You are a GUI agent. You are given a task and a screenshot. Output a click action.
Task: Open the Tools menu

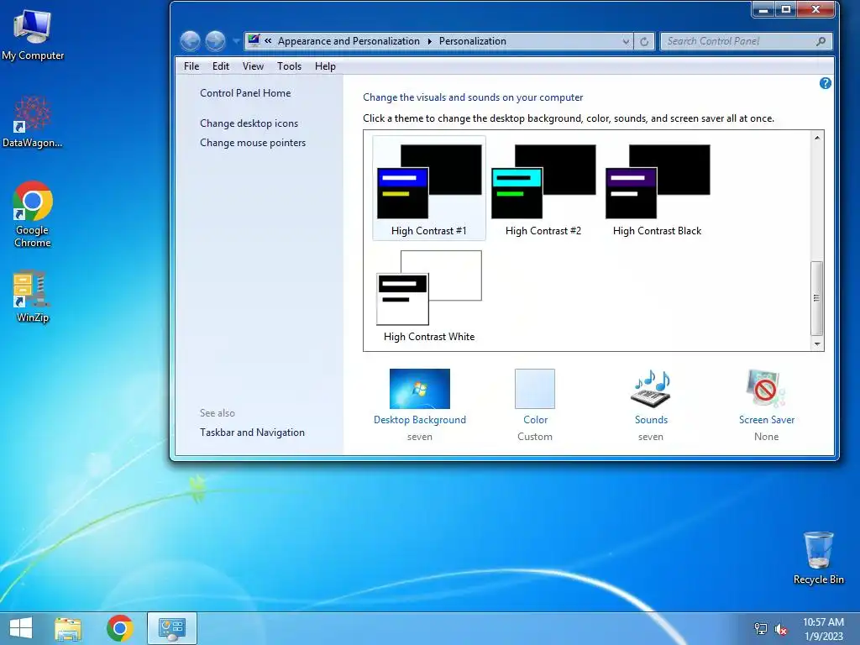click(x=289, y=66)
